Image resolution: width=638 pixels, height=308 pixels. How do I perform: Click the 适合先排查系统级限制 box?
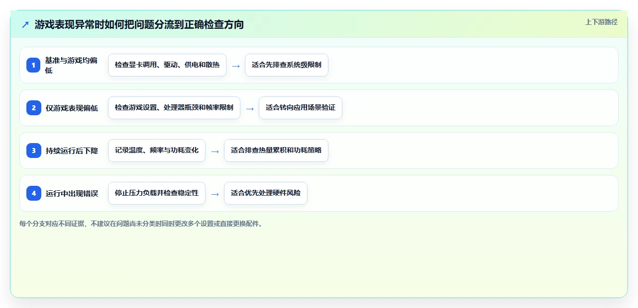pos(287,65)
